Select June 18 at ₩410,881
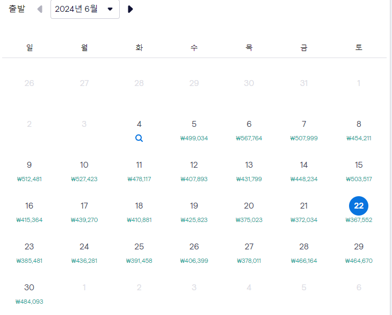 point(139,212)
